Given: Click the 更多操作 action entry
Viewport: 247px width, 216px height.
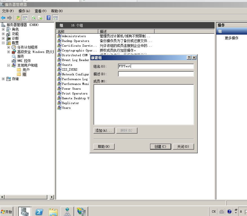Looking at the screenshot, I should pos(232,38).
